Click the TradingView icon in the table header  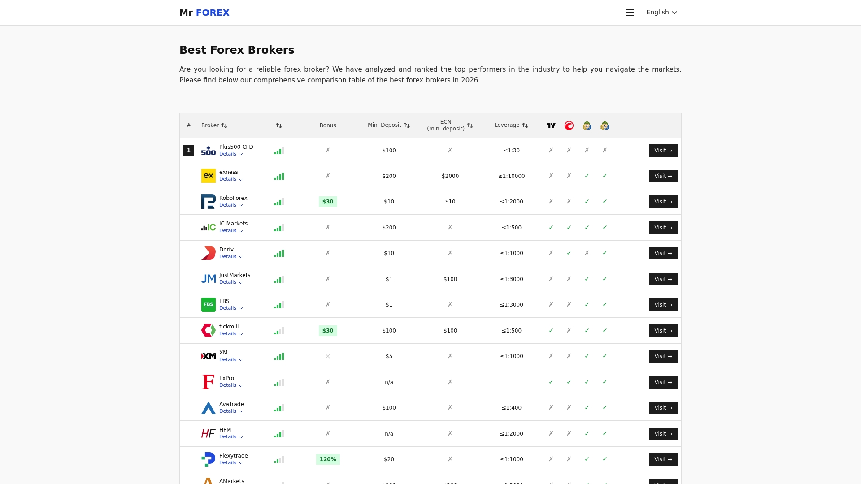tap(551, 125)
